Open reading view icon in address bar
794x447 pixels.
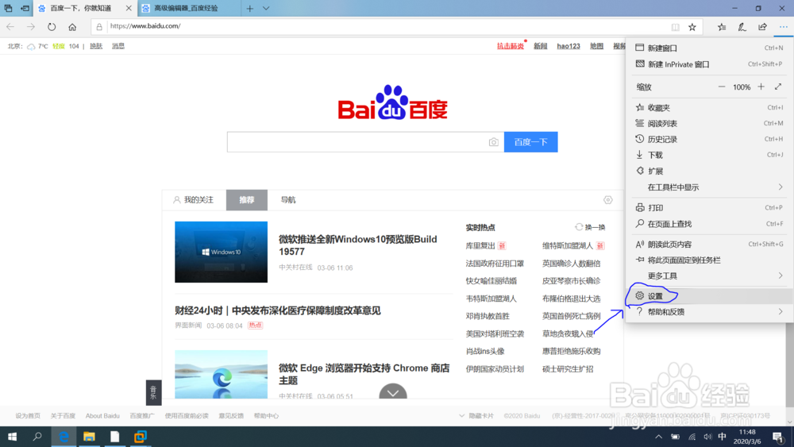tap(675, 27)
